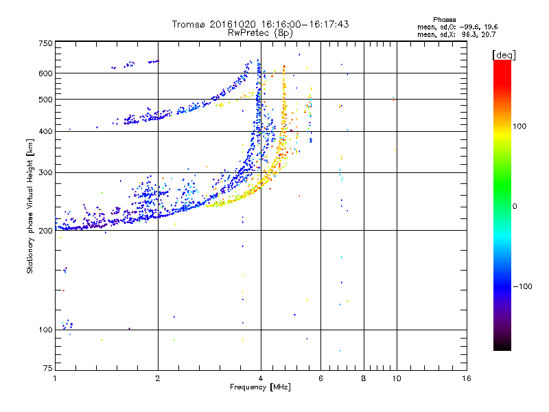Click the y-axis label '300'

point(45,173)
